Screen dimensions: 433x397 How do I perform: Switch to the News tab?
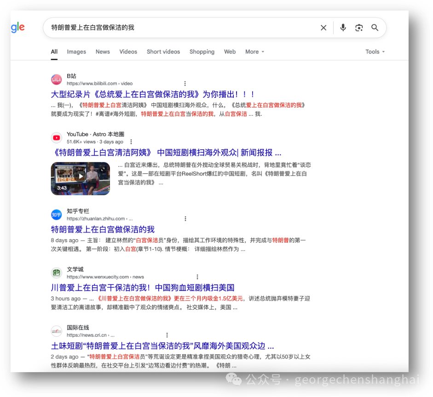click(x=103, y=52)
